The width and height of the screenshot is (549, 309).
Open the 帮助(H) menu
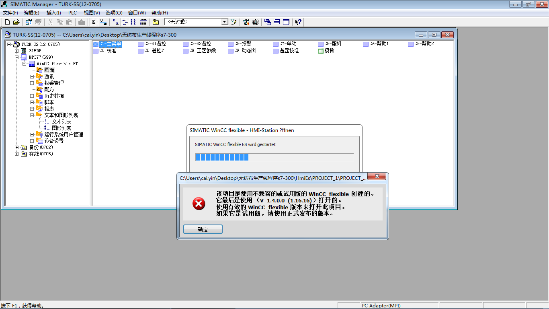coord(160,13)
